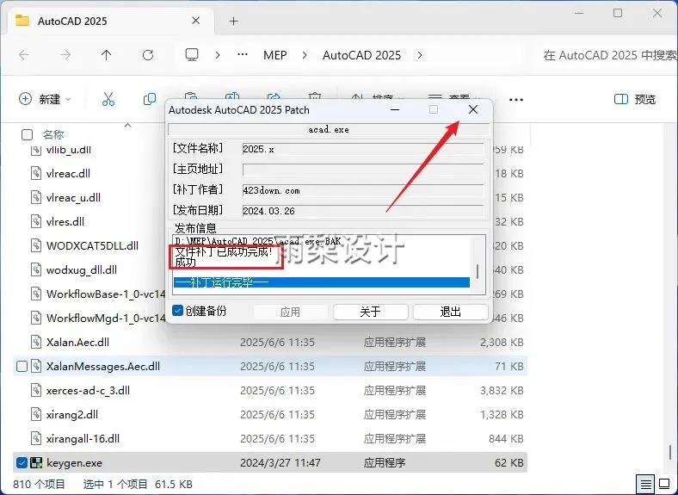This screenshot has width=678, height=495.
Task: Close the AutoCAD 2025 Explorer tab
Action: pyautogui.click(x=196, y=21)
